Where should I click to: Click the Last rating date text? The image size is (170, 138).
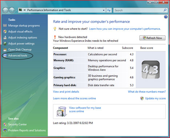(73, 123)
